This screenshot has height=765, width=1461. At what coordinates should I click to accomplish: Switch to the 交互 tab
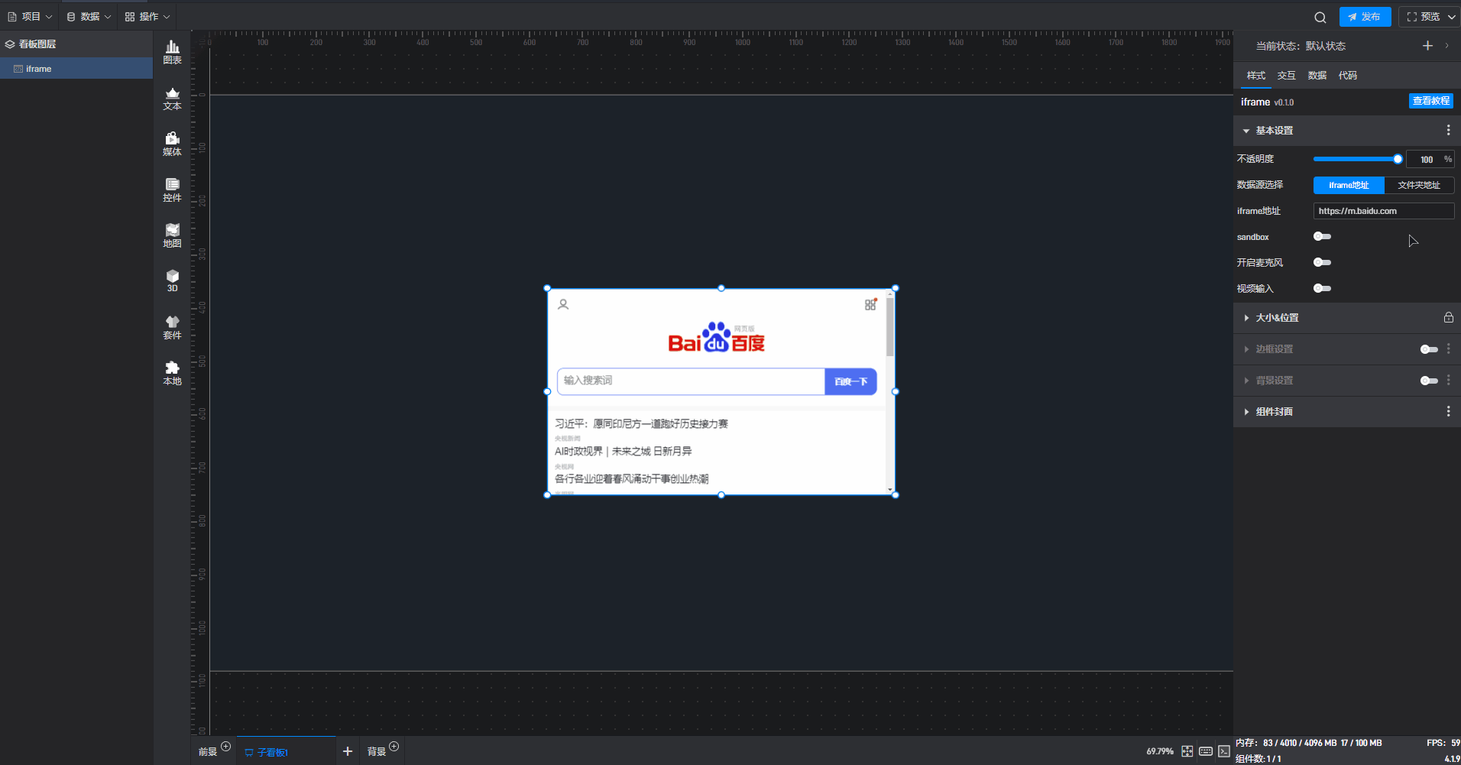(x=1287, y=76)
